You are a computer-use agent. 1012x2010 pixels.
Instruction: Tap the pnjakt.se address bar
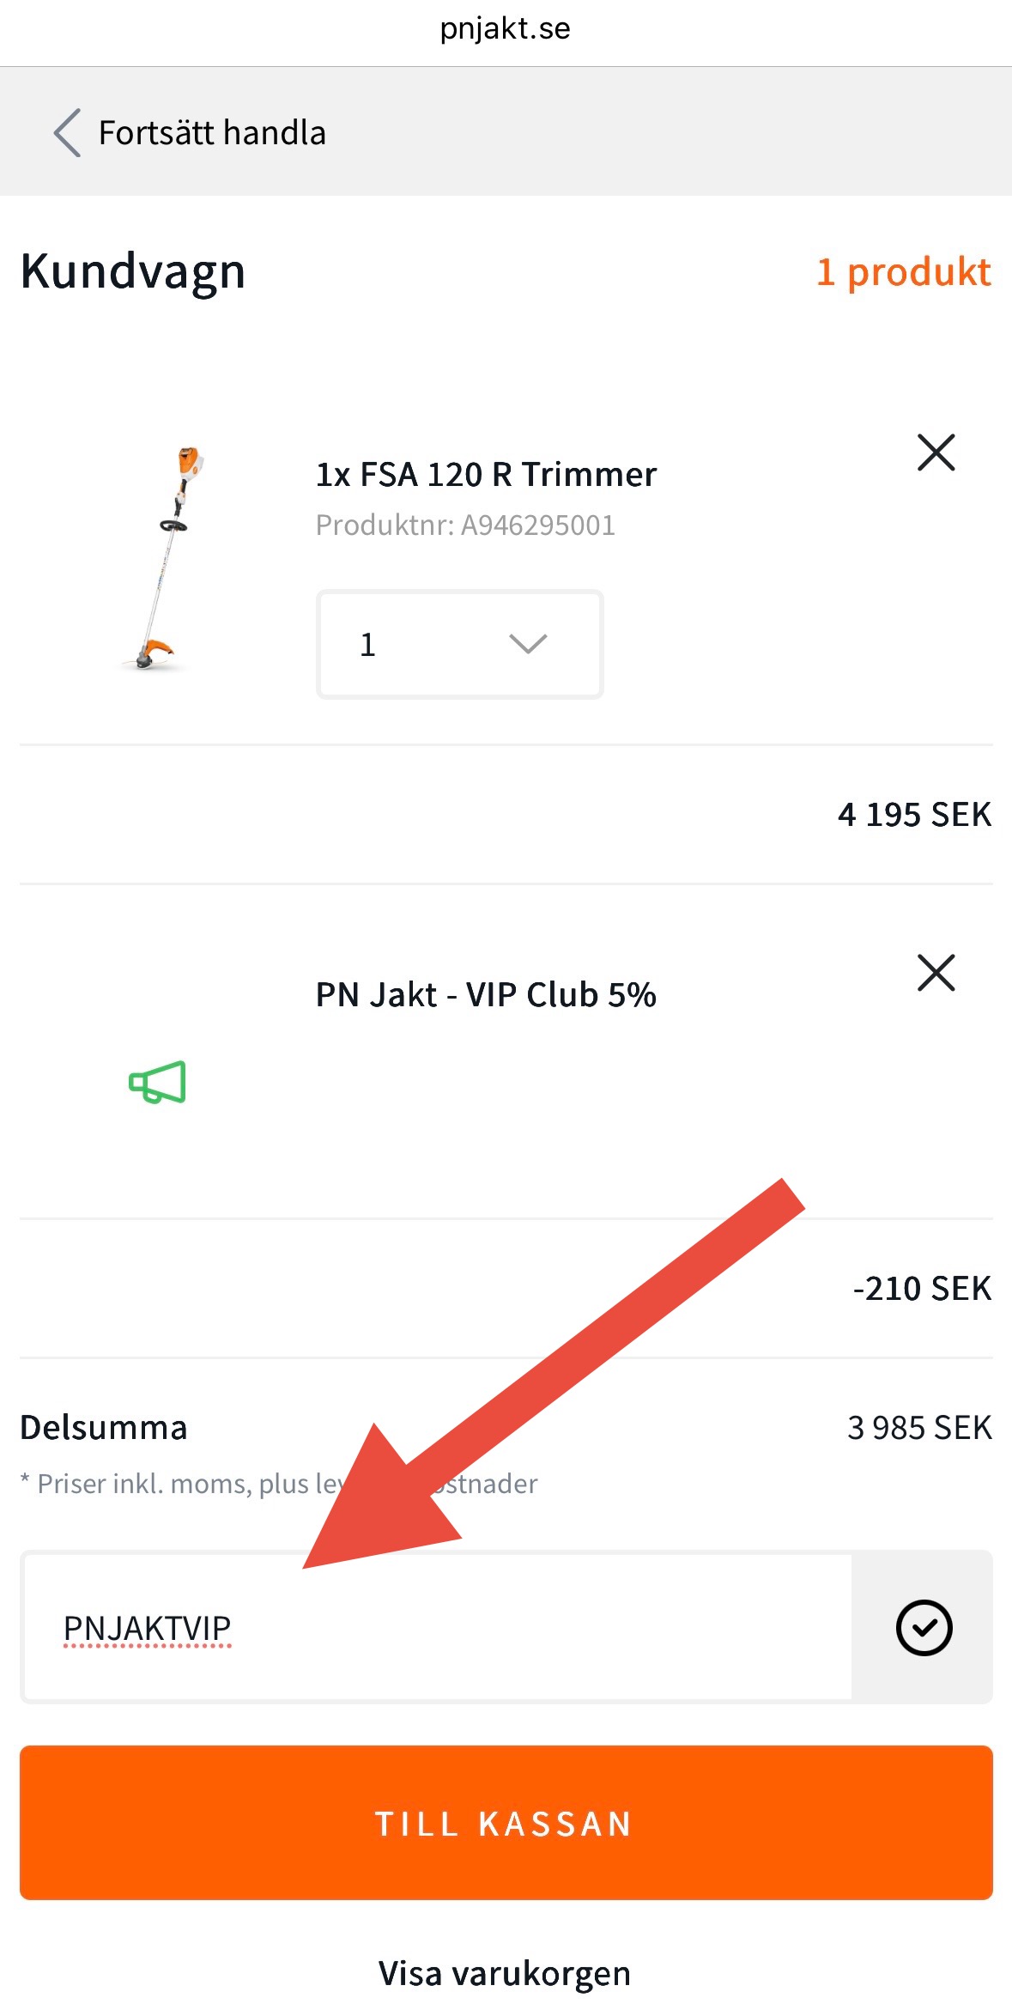[x=505, y=29]
